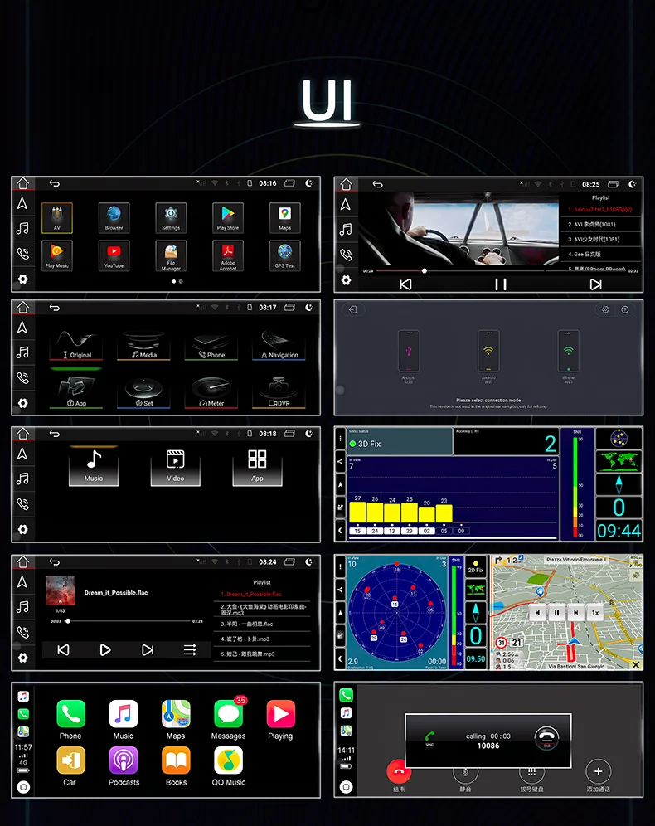655x826 pixels.
Task: Open the help icon on the connection mode screen
Action: [x=625, y=310]
